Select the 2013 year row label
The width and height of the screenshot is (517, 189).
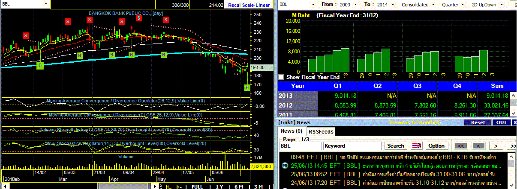tap(298, 96)
